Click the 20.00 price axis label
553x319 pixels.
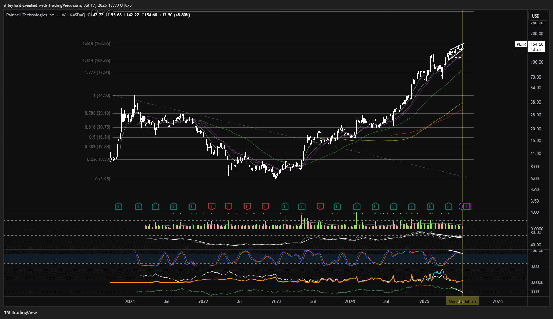pyautogui.click(x=536, y=129)
